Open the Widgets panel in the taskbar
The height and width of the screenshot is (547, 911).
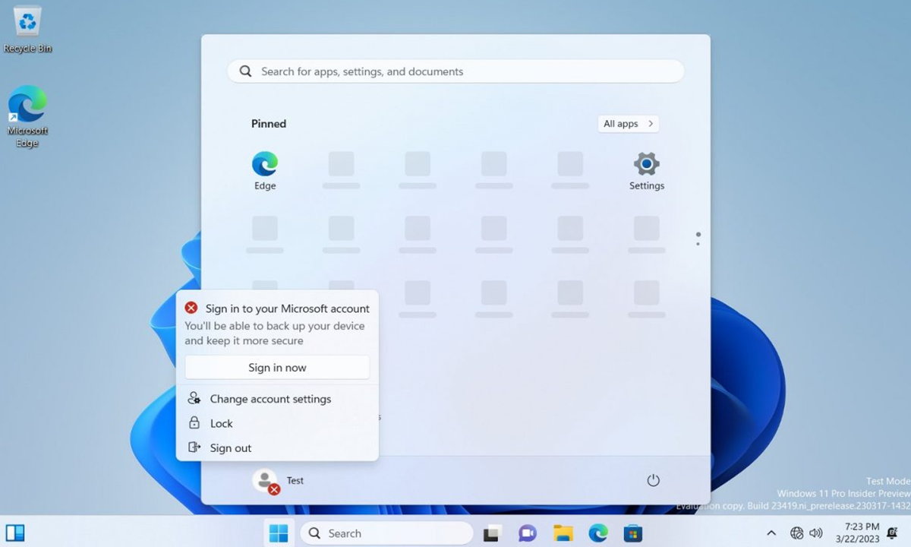15,533
